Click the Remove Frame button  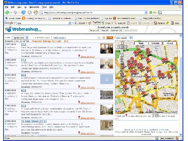(131, 31)
